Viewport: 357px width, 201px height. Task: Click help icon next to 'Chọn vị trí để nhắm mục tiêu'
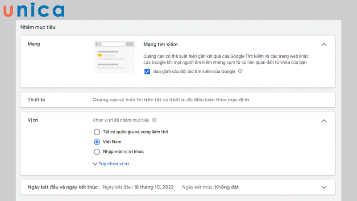(154, 120)
